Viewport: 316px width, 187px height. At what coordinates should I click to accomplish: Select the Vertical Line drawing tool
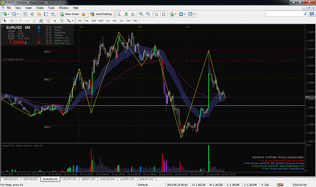(x=20, y=21)
